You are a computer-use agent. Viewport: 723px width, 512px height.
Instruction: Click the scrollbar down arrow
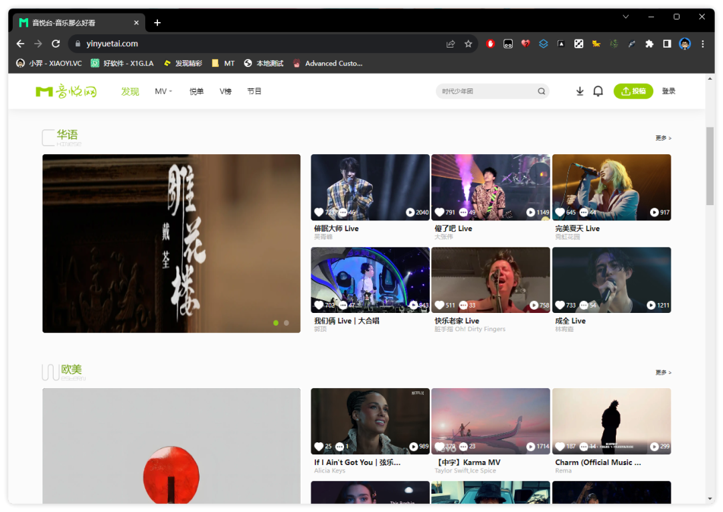click(x=710, y=499)
